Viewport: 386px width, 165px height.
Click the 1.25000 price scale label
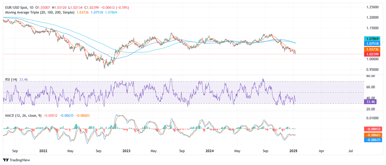click(x=372, y=7)
